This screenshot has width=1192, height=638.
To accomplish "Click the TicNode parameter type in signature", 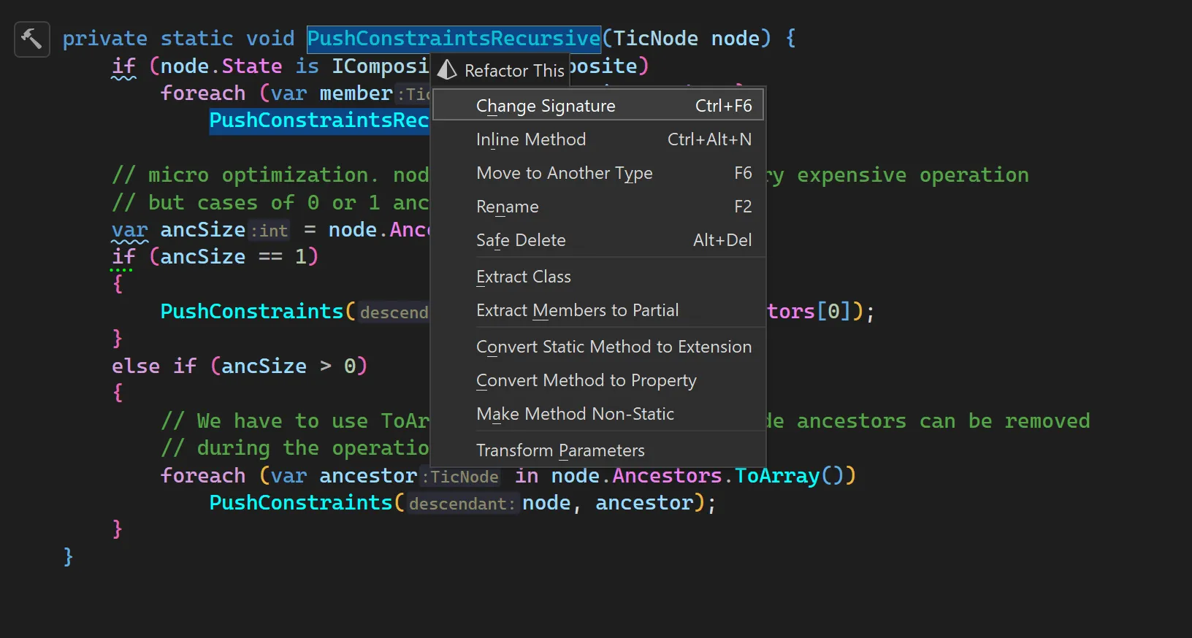I will tap(655, 38).
